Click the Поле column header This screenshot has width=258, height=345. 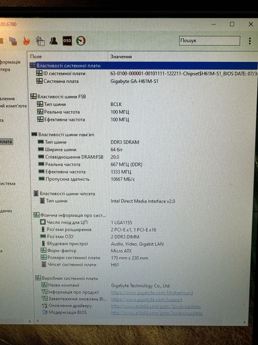coord(36,57)
